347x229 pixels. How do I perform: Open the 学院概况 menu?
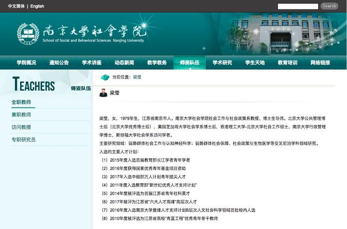pyautogui.click(x=27, y=63)
